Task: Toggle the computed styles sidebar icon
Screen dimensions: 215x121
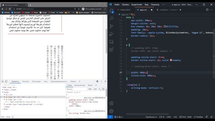Action: tap(103, 89)
